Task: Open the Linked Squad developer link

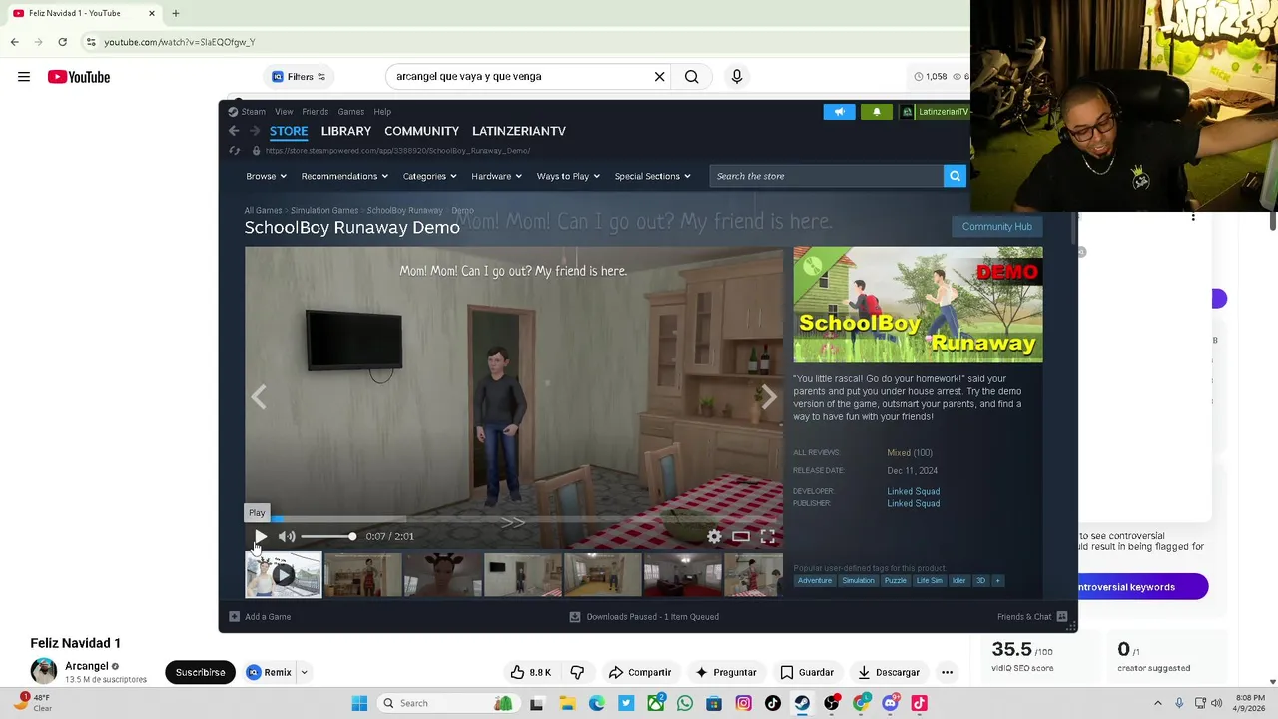Action: click(x=913, y=491)
